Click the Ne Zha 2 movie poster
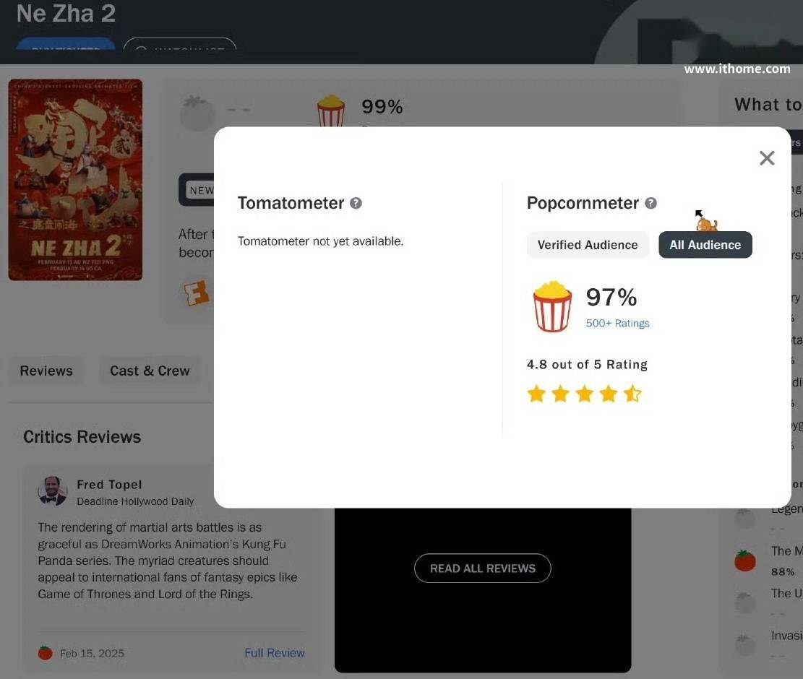The height and width of the screenshot is (679, 803). coord(75,180)
